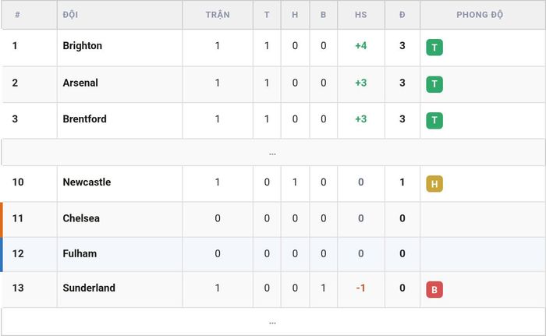
Task: Click Newcastle's yellow H form badge
Action: 434,184
